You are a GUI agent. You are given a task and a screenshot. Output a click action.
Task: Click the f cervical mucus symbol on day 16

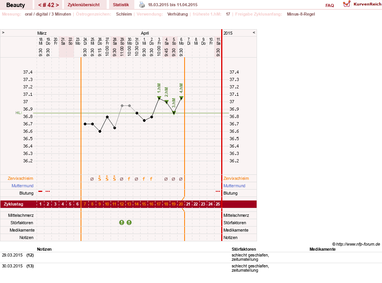pyautogui.click(x=151, y=179)
